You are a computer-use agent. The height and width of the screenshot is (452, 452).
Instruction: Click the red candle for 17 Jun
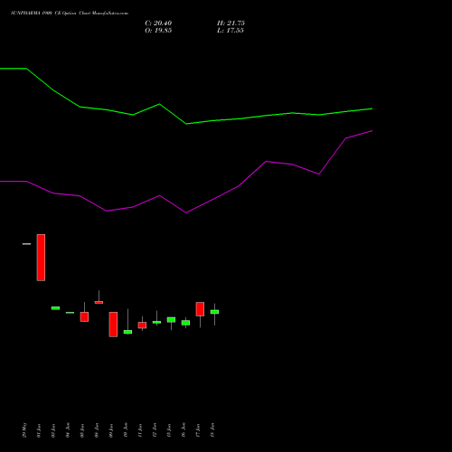pyautogui.click(x=200, y=309)
